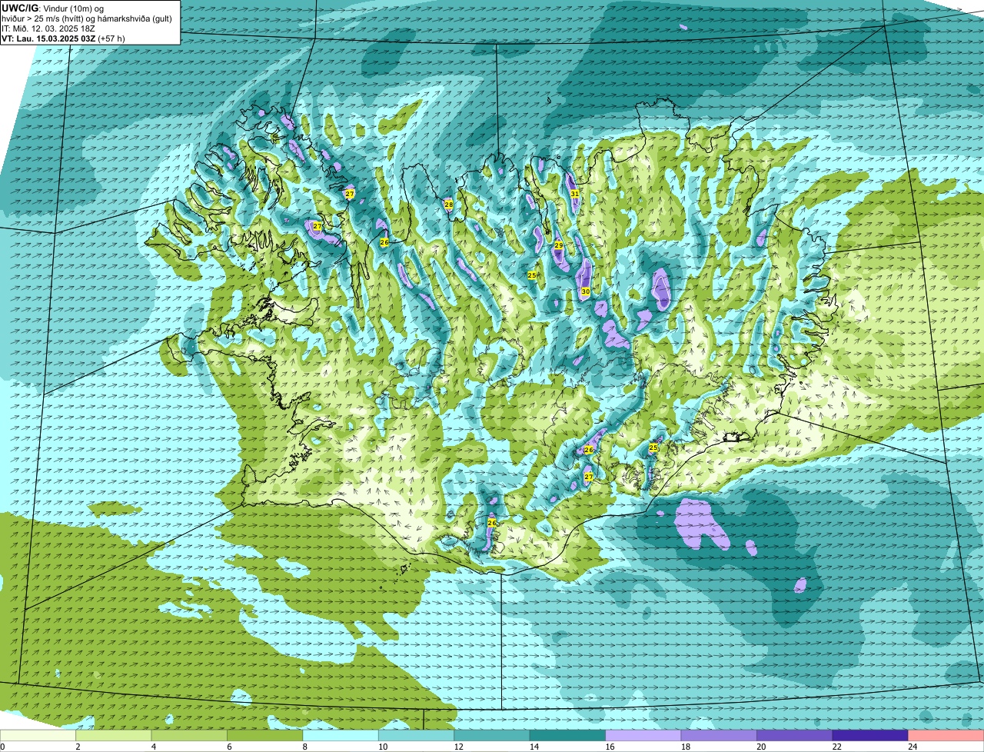Click the pink above-24 m/s legend swatch
Screen dimensions: 984x752
(946, 735)
